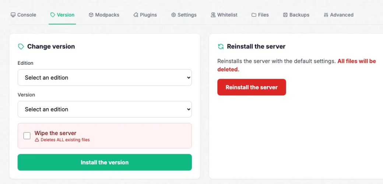Enable the Wipe the server checkbox
Screen dimensions: 383x184
pyautogui.click(x=27, y=136)
